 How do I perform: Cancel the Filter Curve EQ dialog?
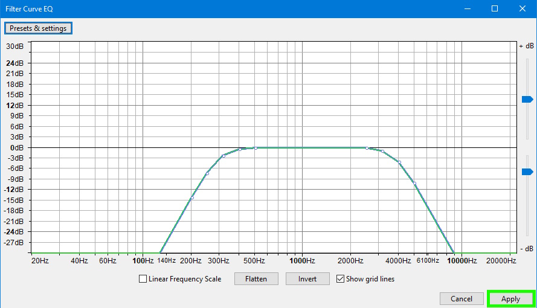tap(461, 299)
